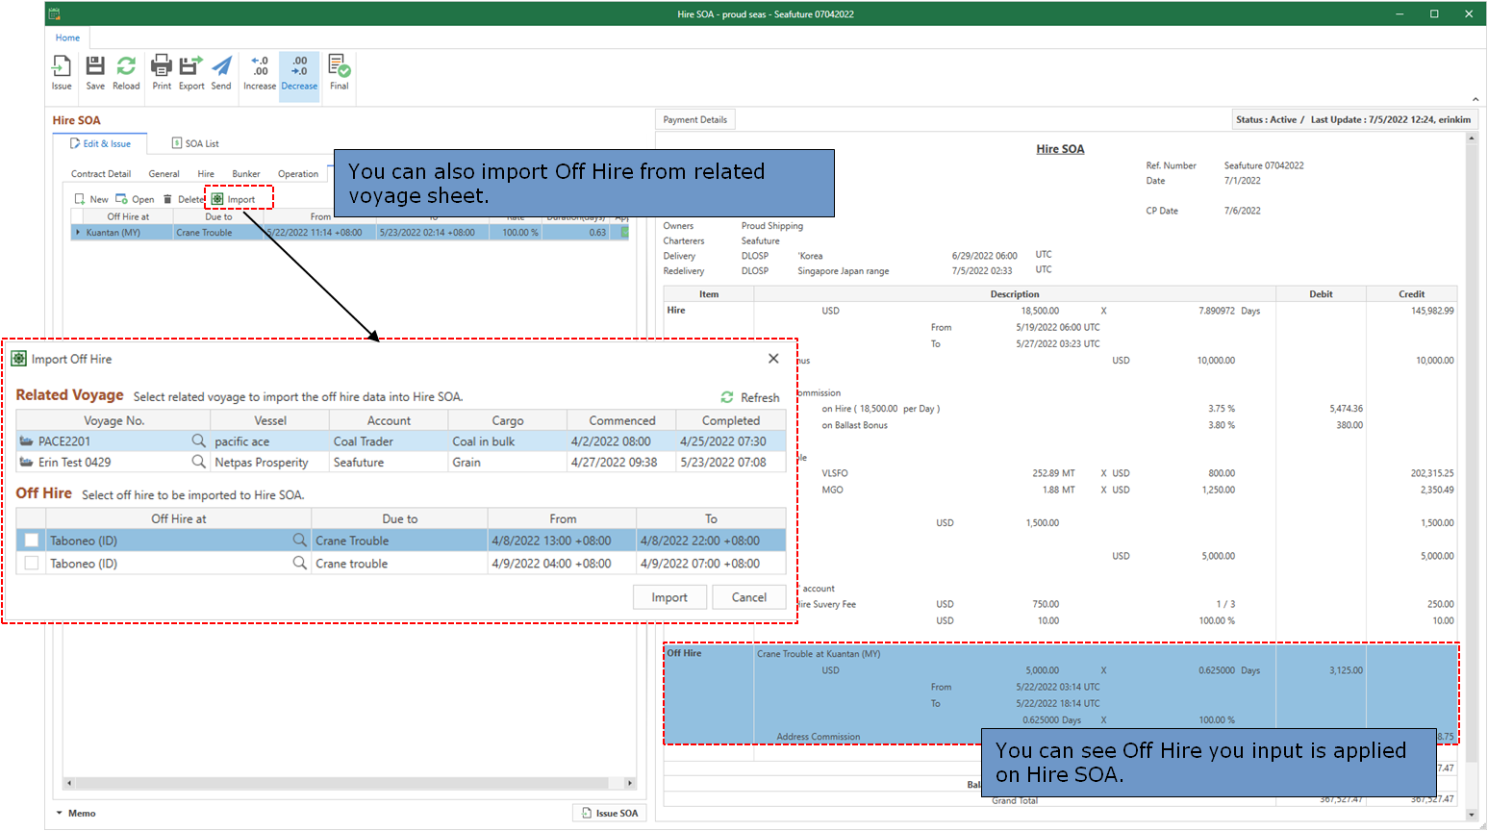Delete the selected off hire entry
1488x831 pixels.
coord(183,199)
